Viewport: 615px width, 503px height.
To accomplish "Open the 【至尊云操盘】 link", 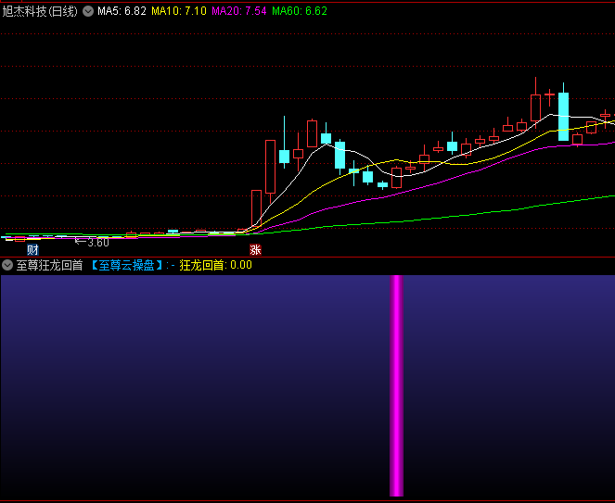I will tap(127, 265).
